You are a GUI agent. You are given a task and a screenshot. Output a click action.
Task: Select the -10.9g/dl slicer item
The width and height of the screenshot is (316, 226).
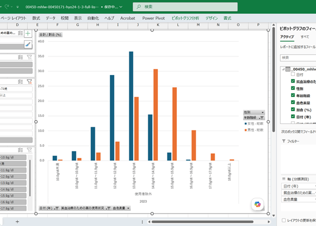click(x=13, y=157)
